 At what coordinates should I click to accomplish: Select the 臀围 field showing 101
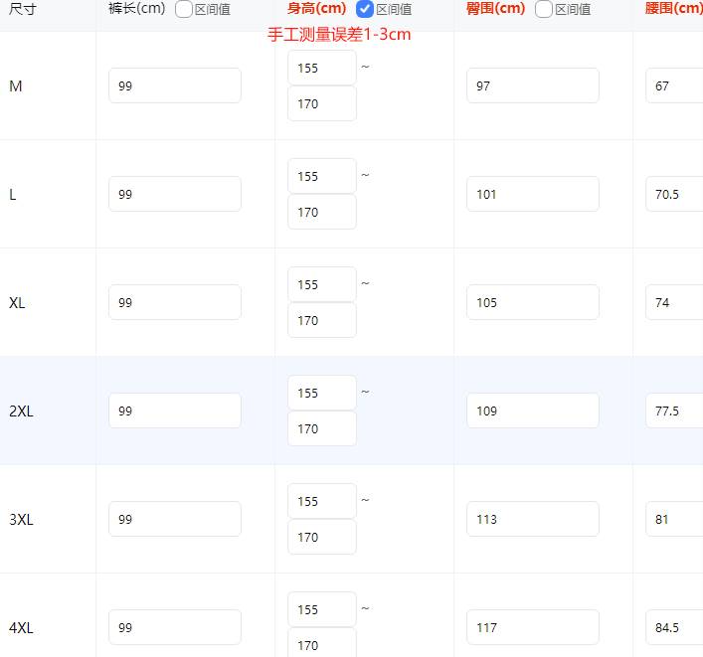click(532, 194)
